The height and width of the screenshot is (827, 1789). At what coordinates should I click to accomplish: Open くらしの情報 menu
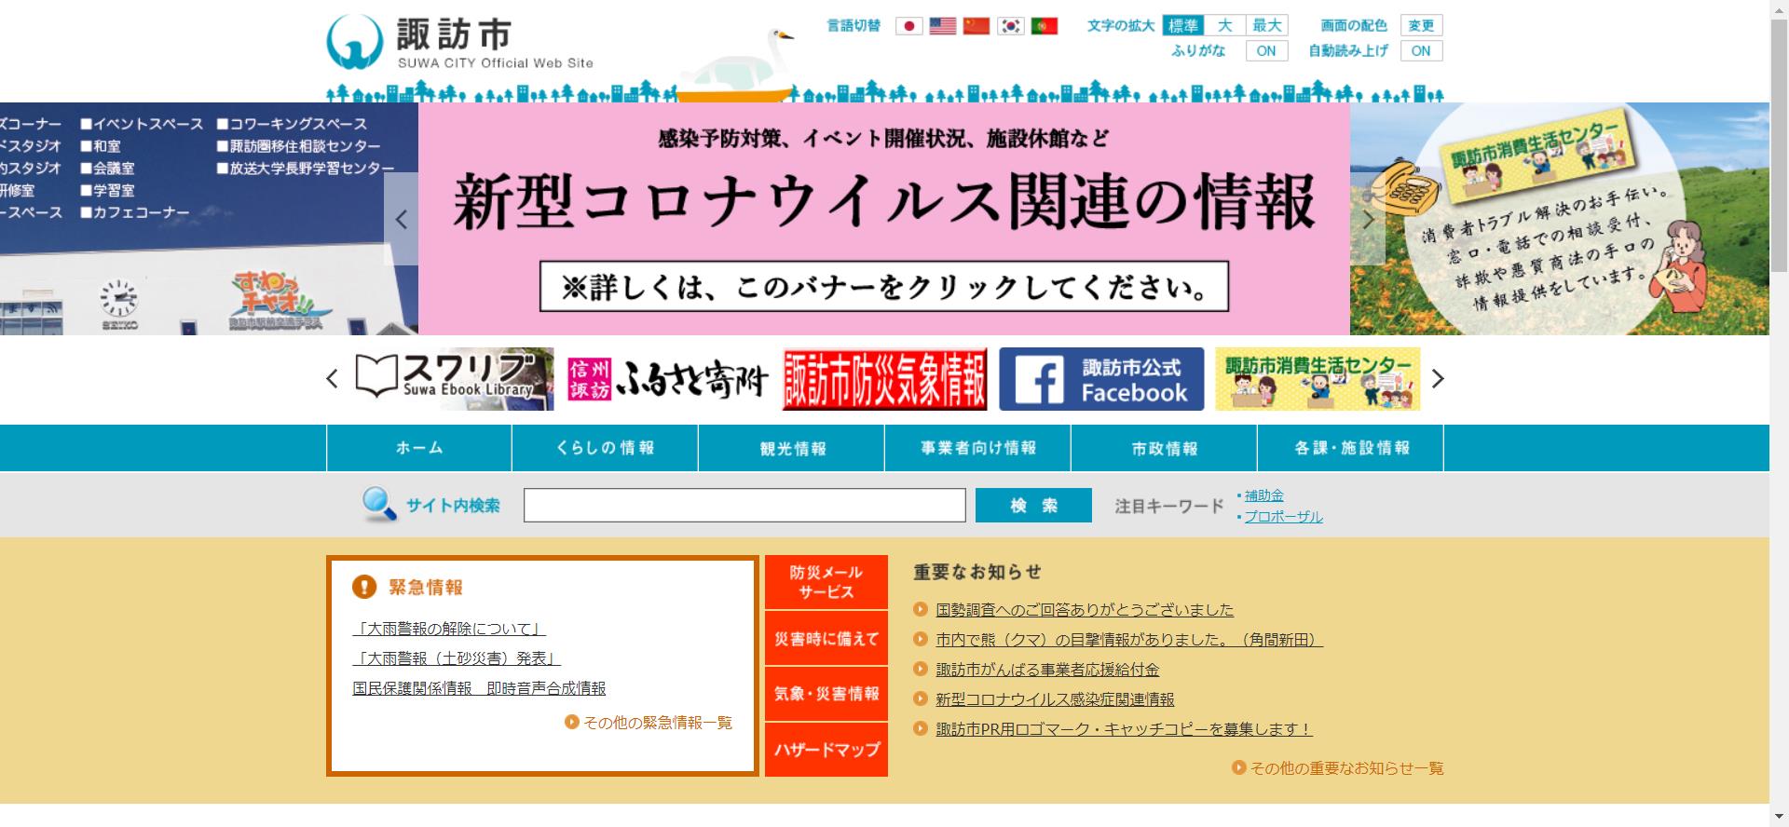605,448
